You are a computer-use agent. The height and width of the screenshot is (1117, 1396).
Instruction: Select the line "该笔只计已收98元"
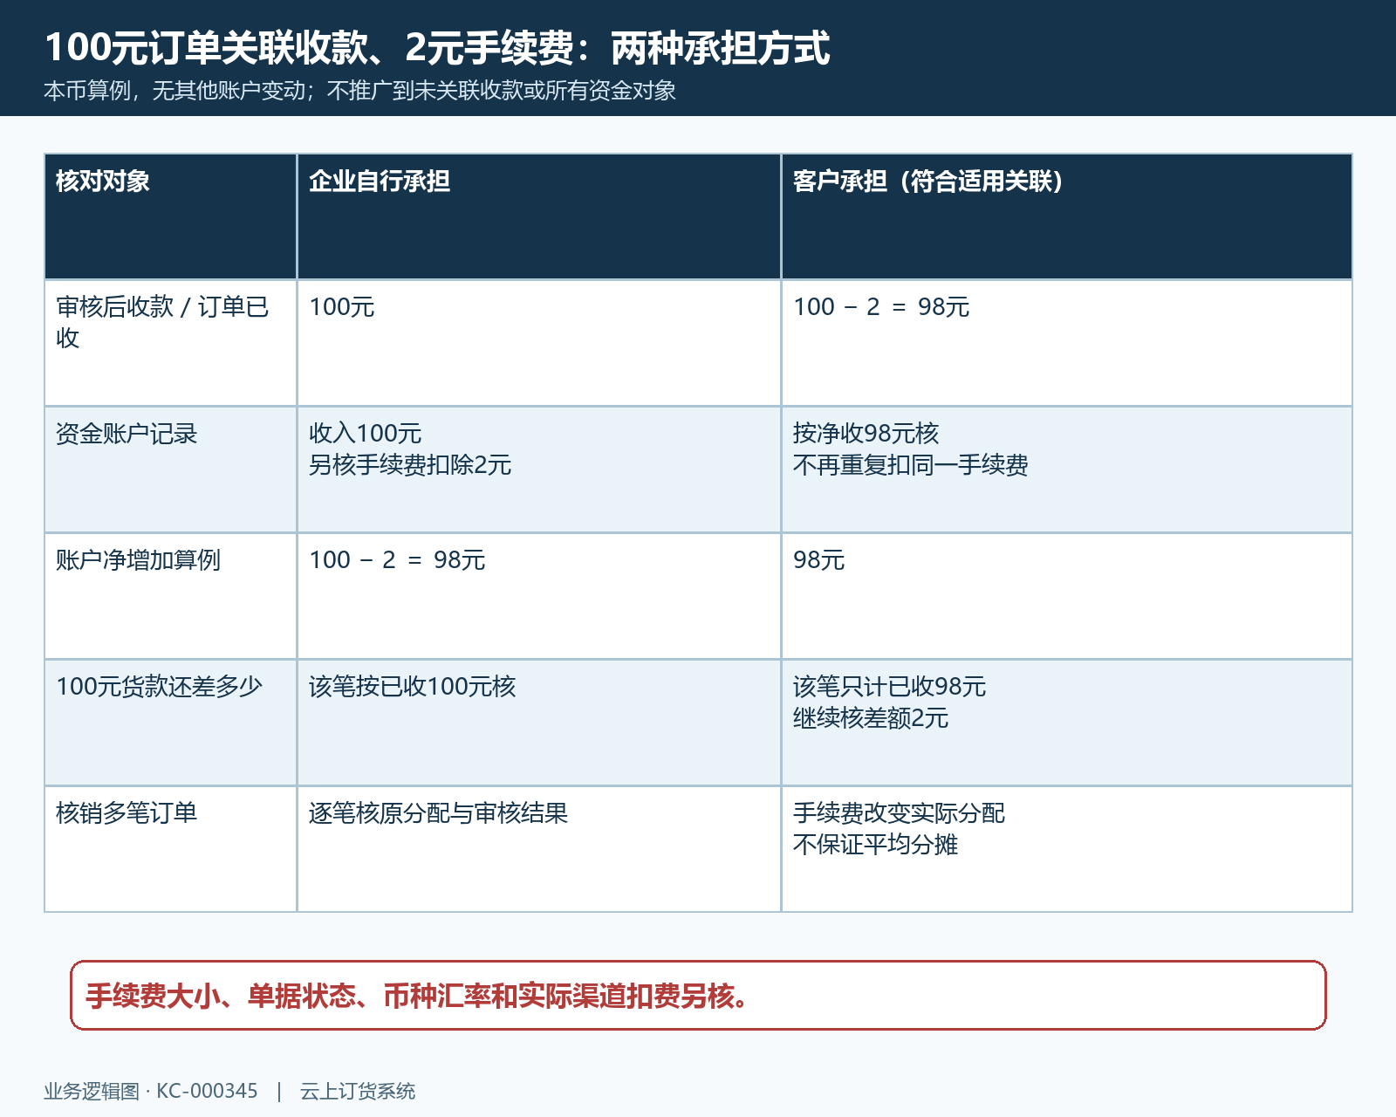(890, 687)
